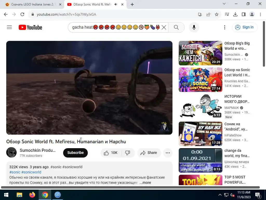Screen dimensions: 266x200
Task: Open the notification center icon
Action: [x=258, y=195]
